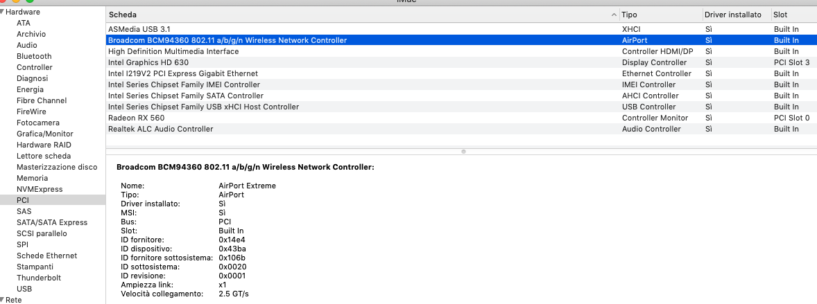Viewport: 817px width, 304px height.
Task: Click the XHCI type cell
Action: click(x=632, y=29)
